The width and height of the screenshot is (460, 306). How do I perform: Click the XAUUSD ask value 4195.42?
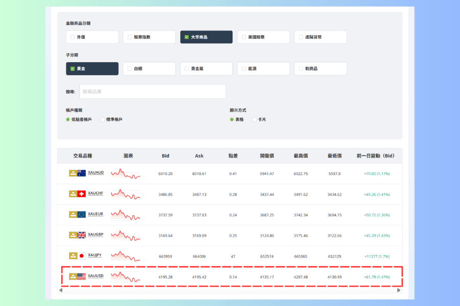click(x=199, y=277)
